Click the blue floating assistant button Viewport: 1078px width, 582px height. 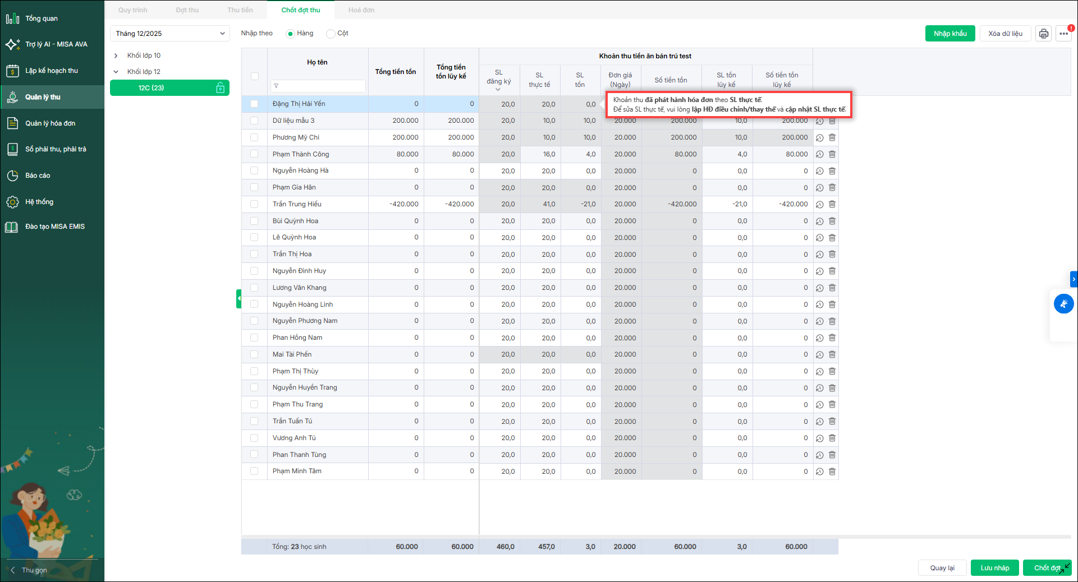[1063, 304]
